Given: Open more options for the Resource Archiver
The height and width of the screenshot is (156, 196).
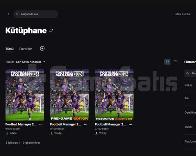Looking at the screenshot, I should pos(130,124).
